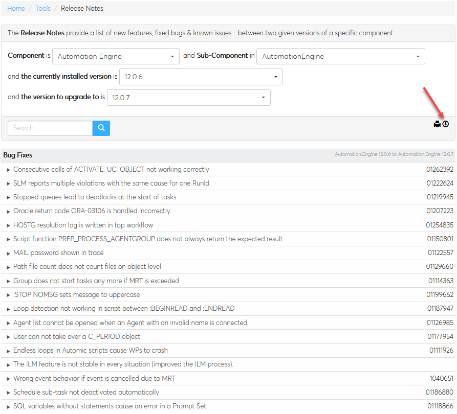Image resolution: width=457 pixels, height=414 pixels.
Task: Click ticket number 1040651
Action: pos(442,379)
